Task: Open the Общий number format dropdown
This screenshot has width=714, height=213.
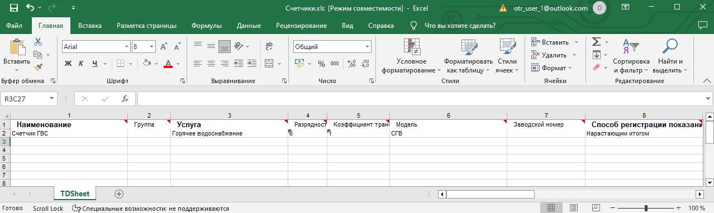Action: coord(367,47)
